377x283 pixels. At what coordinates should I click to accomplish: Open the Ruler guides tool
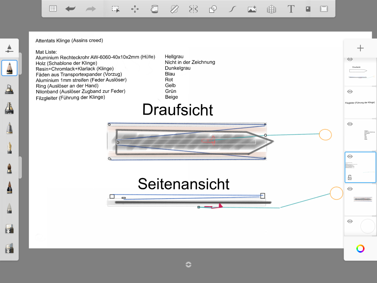174,9
